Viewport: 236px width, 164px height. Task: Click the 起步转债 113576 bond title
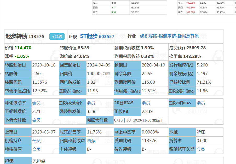[25, 37]
